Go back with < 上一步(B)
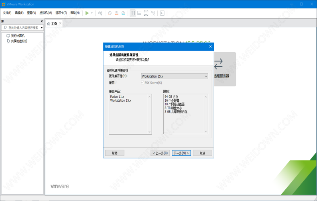 (x=160, y=153)
